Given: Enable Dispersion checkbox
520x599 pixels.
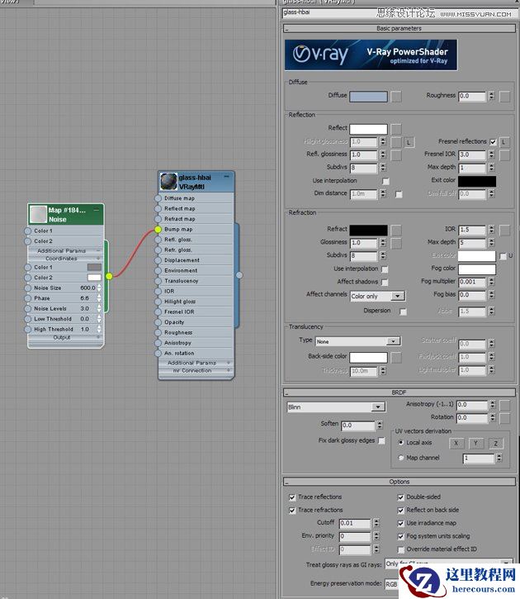Looking at the screenshot, I should pos(403,311).
